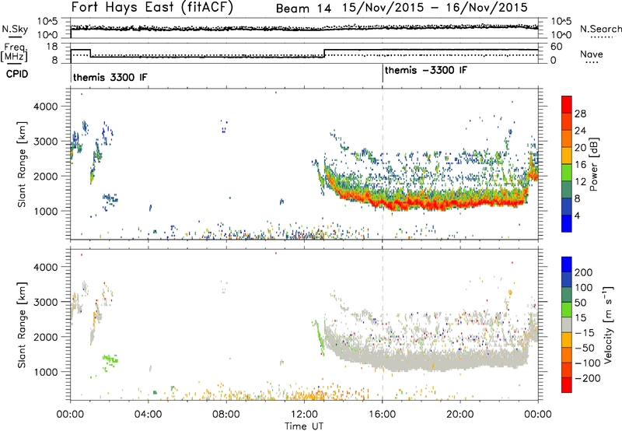
Task: Click the '08:00' time axis tick label
Action: 225,415
